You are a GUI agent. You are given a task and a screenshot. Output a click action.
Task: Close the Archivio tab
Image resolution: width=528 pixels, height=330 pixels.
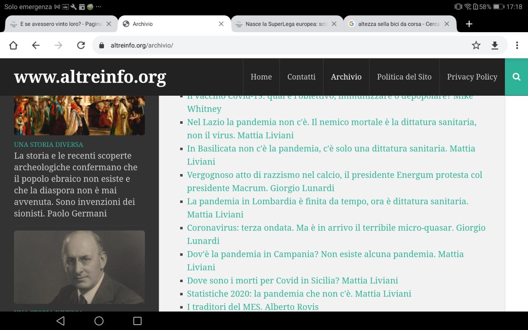tap(221, 24)
